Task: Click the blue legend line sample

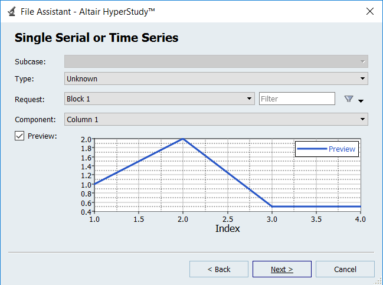Action: click(312, 149)
